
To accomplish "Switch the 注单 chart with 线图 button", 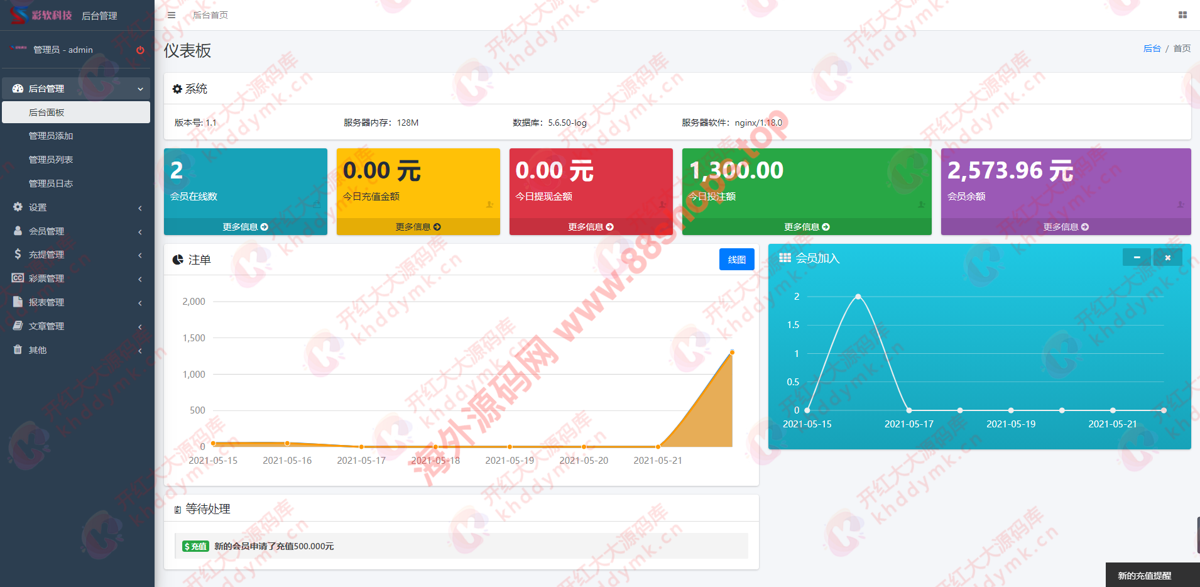I will [x=736, y=260].
